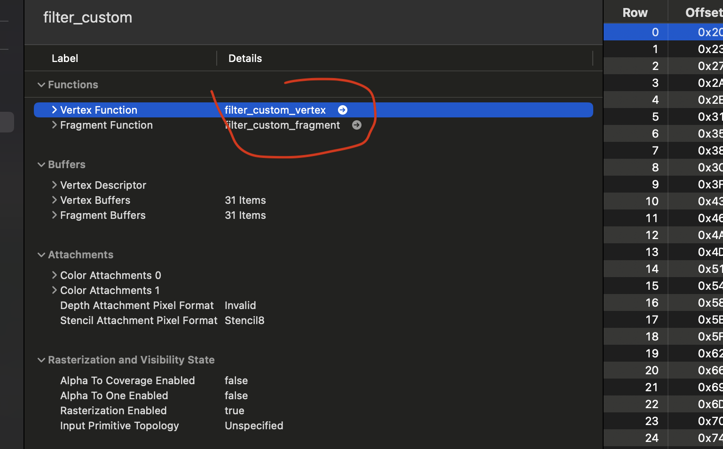Collapse the Buffers section

[41, 164]
